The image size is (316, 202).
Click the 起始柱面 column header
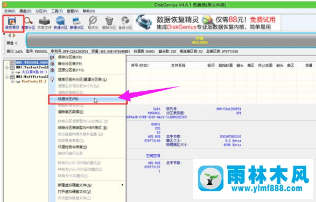[226, 66]
